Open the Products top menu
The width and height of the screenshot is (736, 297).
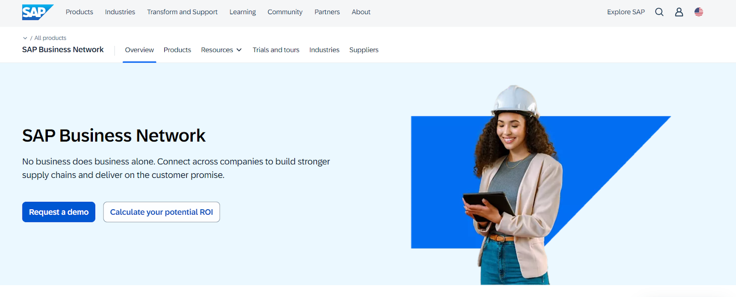click(x=79, y=12)
